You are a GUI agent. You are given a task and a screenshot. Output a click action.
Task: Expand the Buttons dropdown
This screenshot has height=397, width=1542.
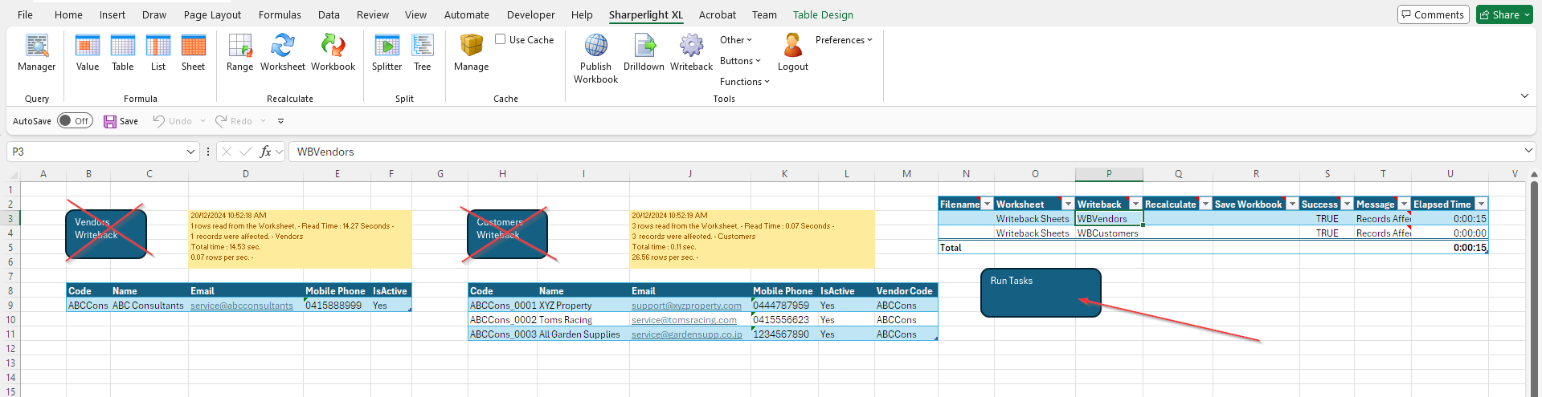(x=740, y=61)
